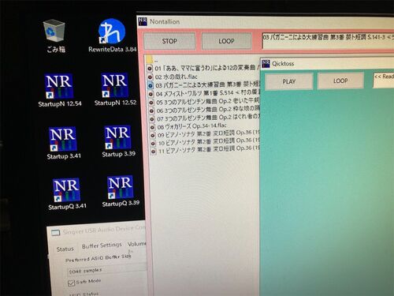Switch to the Volume tab
Screen dimensions: 394x296
tap(136, 244)
